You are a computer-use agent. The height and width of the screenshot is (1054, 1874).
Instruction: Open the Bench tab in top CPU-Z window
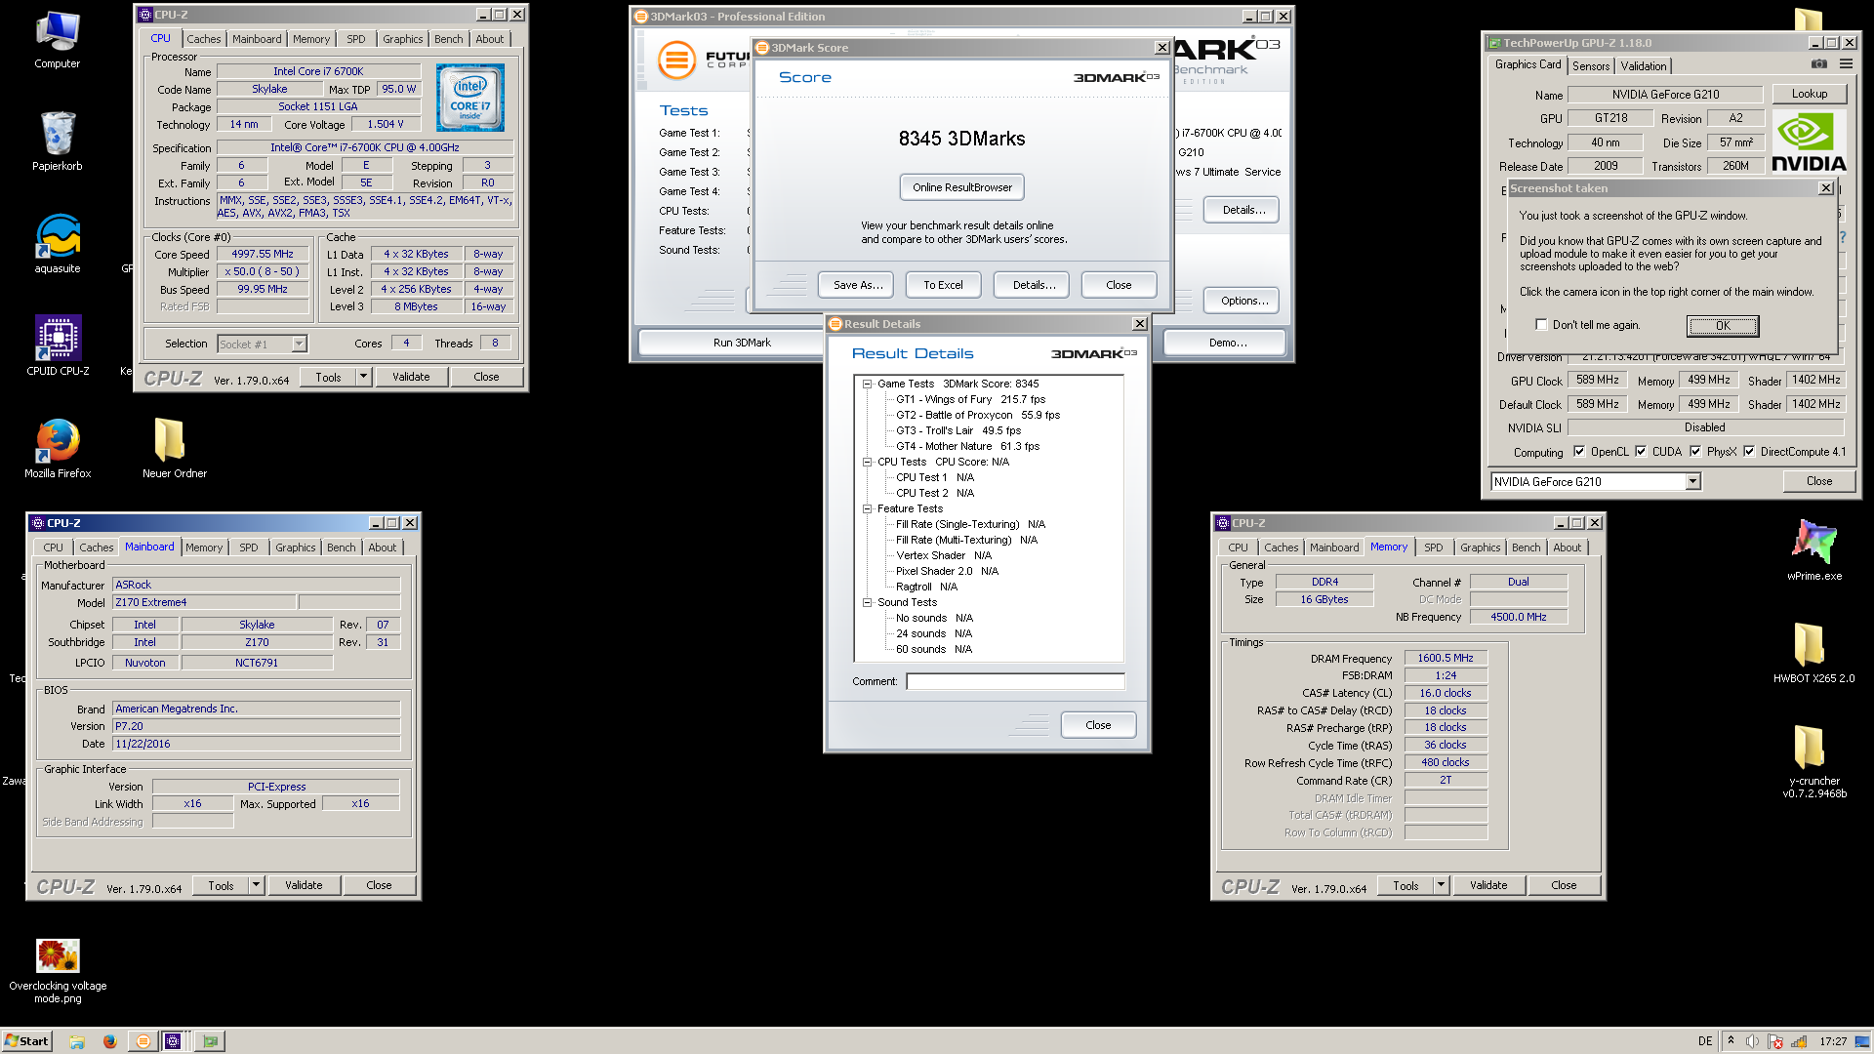(448, 39)
